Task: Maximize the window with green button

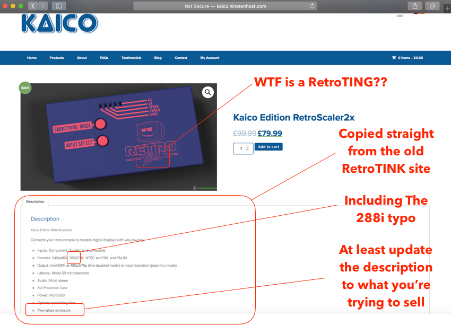Action: 21,6
